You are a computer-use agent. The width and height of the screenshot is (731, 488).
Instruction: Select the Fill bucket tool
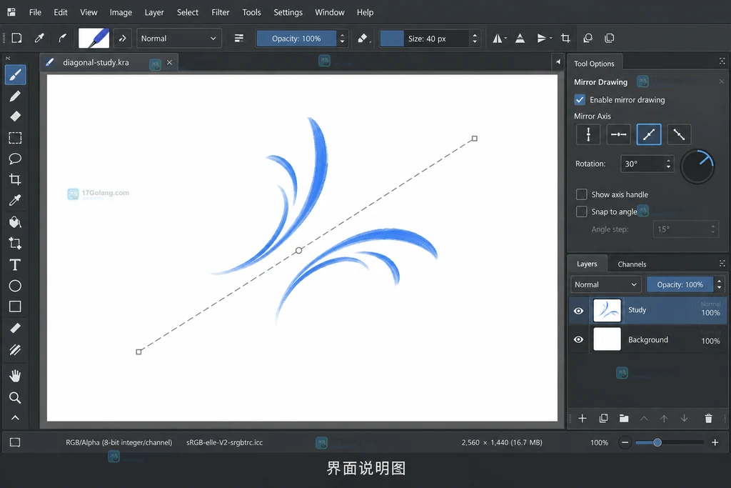click(x=16, y=222)
